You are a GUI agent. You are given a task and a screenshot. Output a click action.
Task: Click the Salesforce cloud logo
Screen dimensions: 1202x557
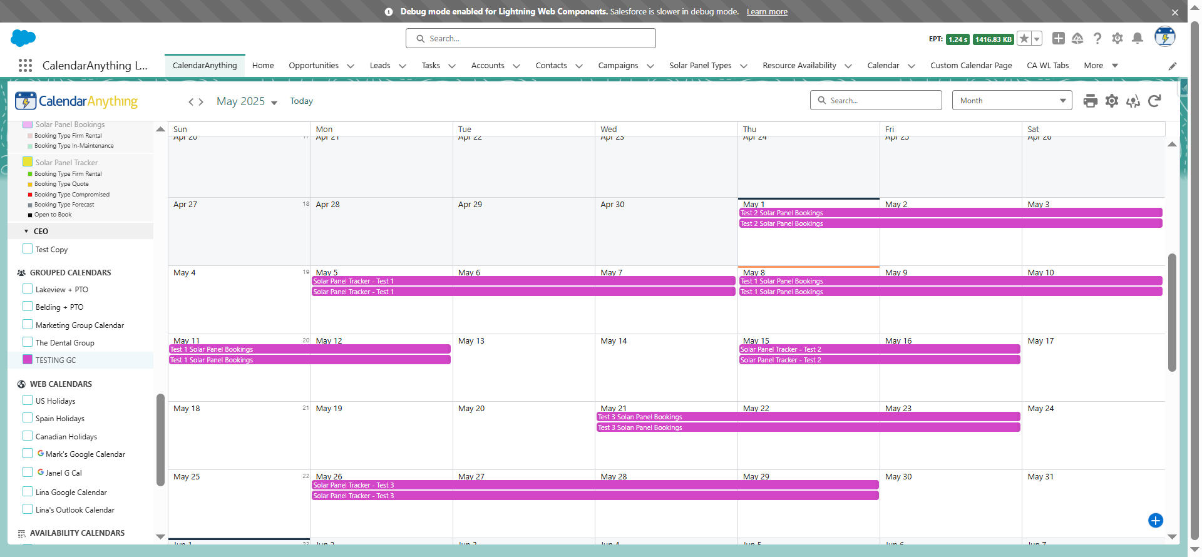[x=23, y=38]
